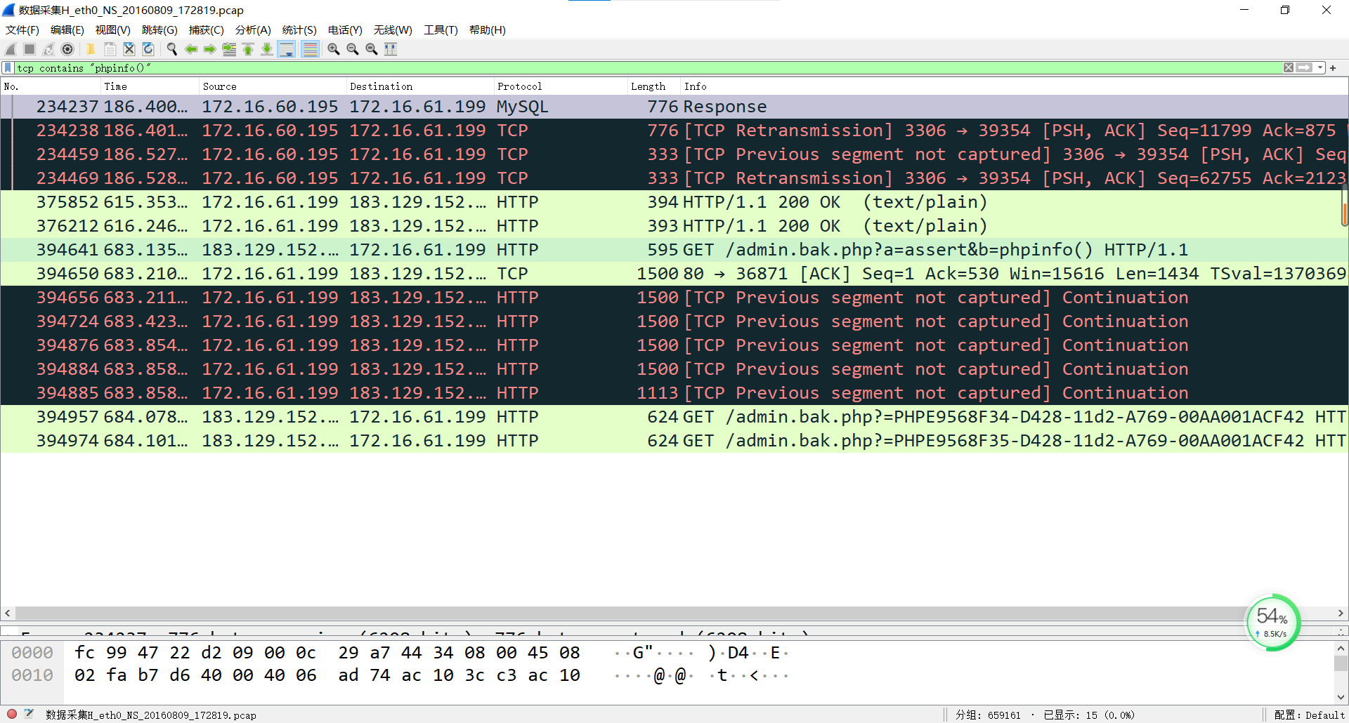This screenshot has height=723, width=1349.
Task: Clear the display filter with X button
Action: coord(1289,68)
